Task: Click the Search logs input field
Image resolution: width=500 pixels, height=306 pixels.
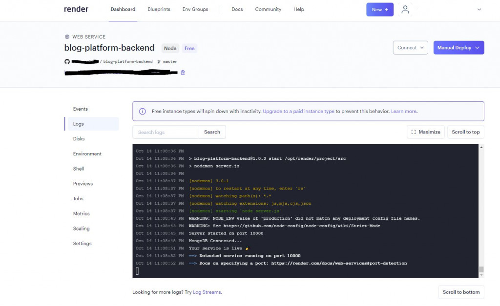Action: pos(166,132)
